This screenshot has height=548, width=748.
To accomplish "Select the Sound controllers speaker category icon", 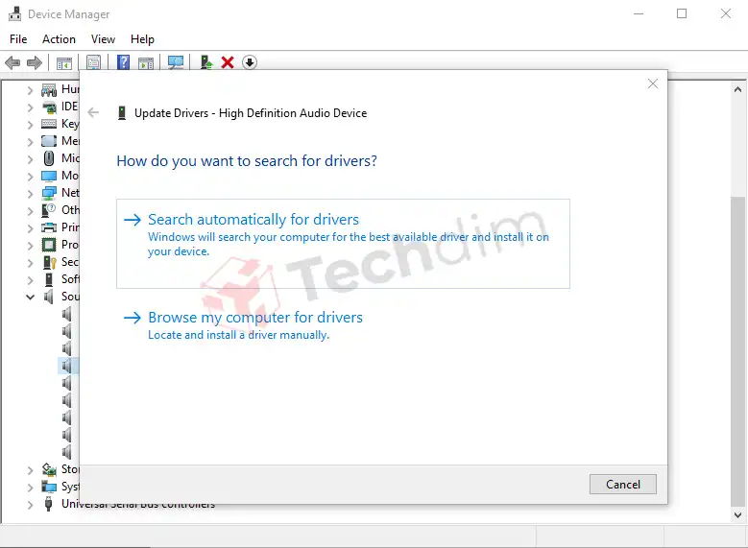I will tap(49, 297).
